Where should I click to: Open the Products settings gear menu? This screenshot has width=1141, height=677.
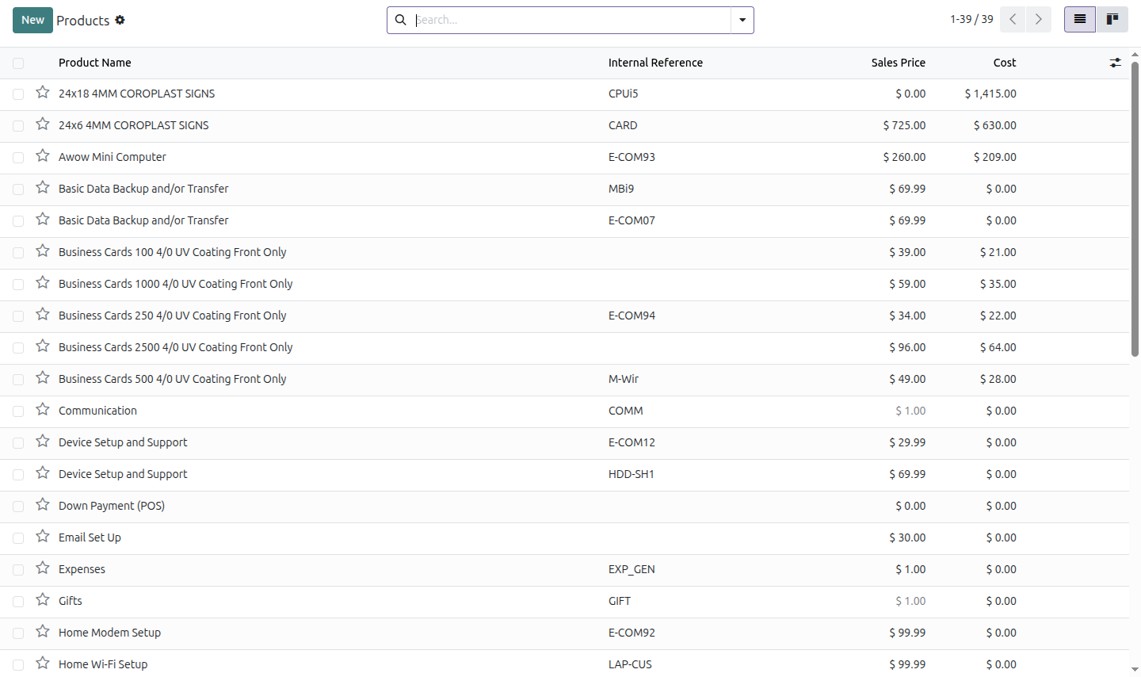click(120, 20)
